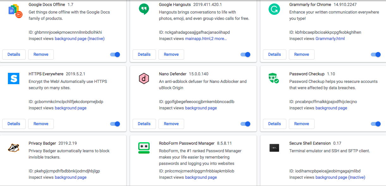Switch off Nano Defender toggle

click(x=246, y=124)
